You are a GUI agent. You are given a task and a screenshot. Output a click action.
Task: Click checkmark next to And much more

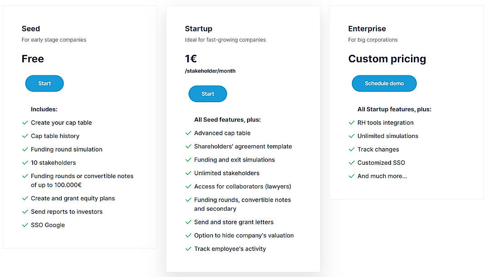[x=352, y=176]
